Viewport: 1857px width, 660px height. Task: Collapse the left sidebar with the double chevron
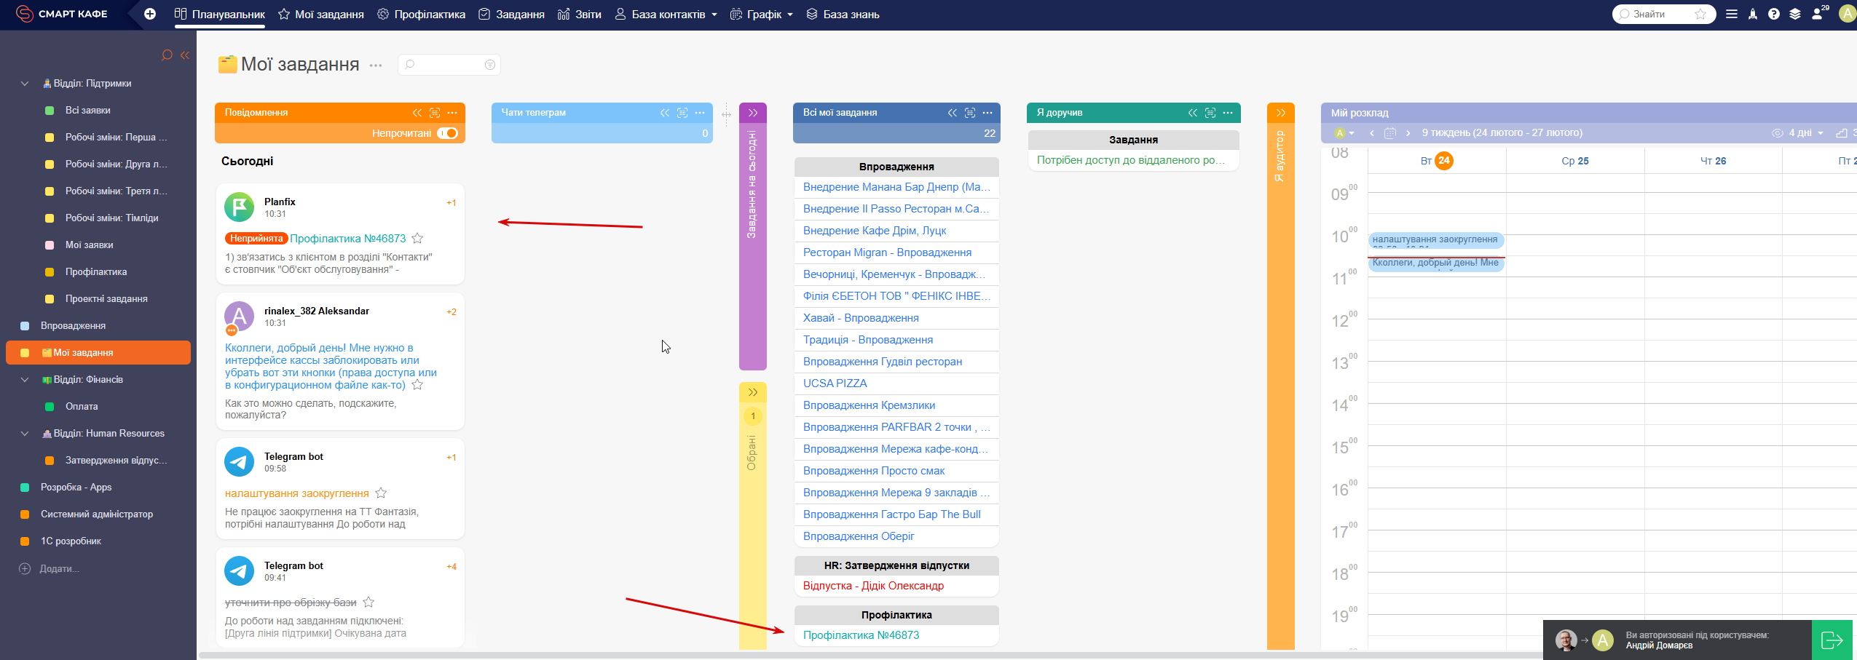coord(185,55)
